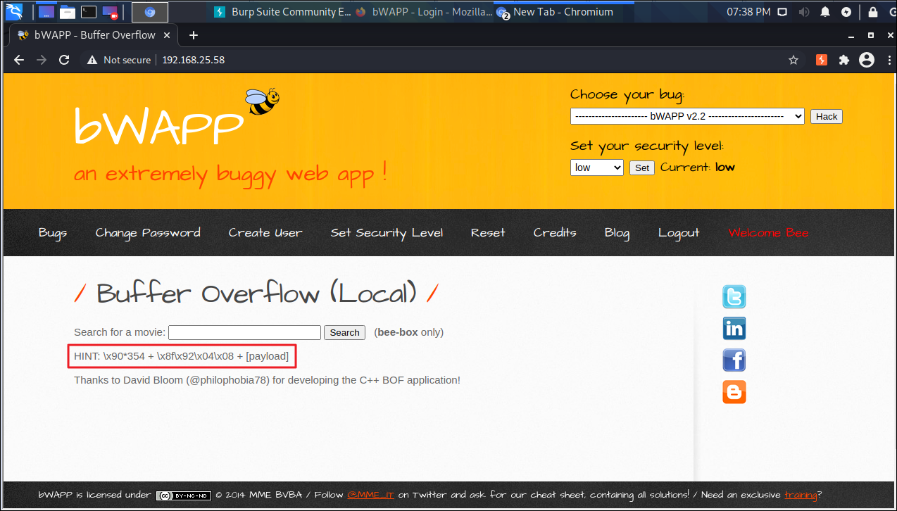Minimize the Chromium window
Viewport: 897px width, 511px height.
tap(853, 35)
